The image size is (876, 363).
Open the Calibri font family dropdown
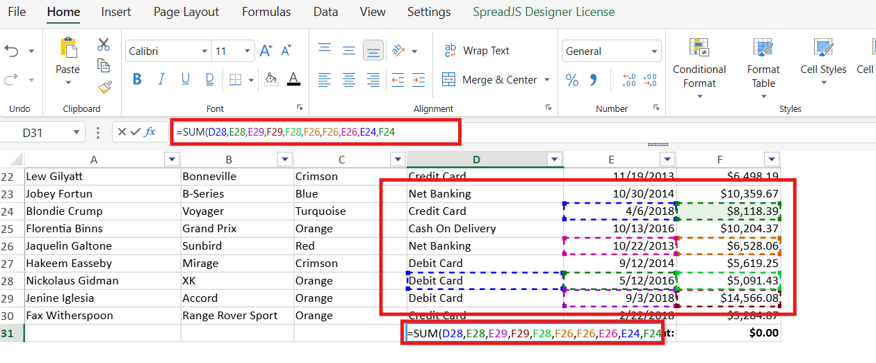tap(204, 51)
